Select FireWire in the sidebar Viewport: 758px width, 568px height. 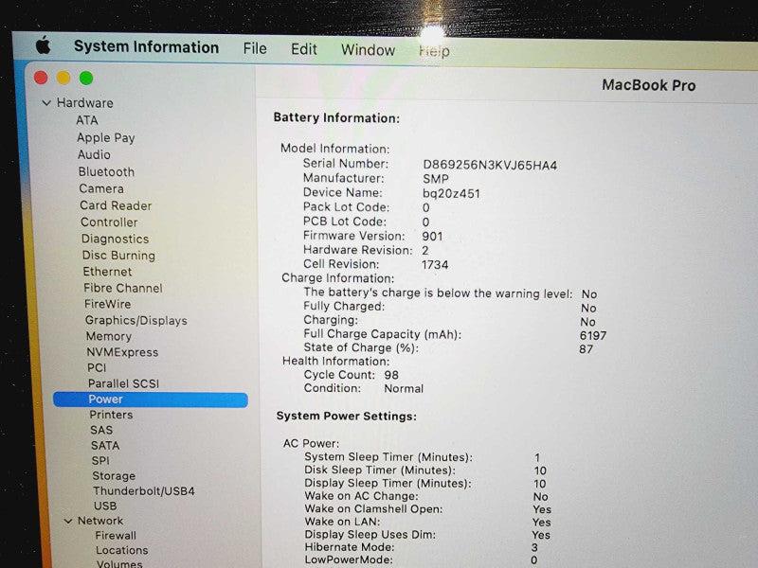coord(107,304)
